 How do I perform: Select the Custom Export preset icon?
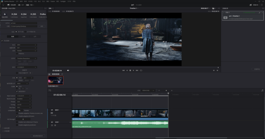click(5, 14)
